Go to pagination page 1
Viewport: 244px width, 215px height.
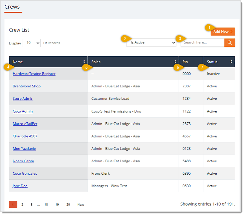[13, 204]
